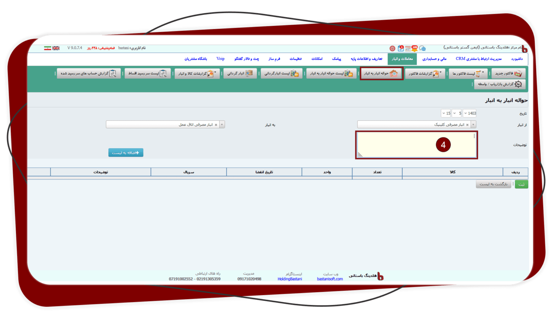Screen dimensions: 558x314
Task: Go to the داشبورد menu
Action: click(x=517, y=59)
